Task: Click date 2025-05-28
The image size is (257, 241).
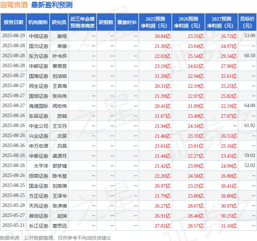Action: 13,205
